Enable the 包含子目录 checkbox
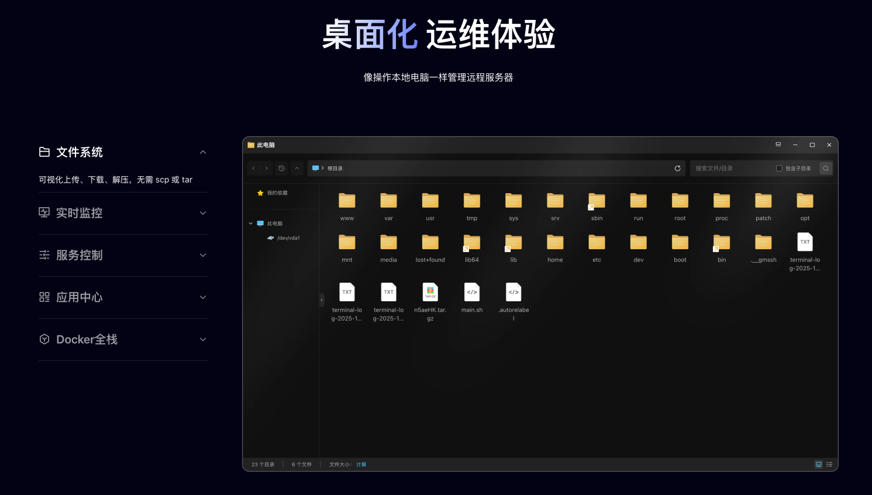The width and height of the screenshot is (872, 495). pos(779,169)
